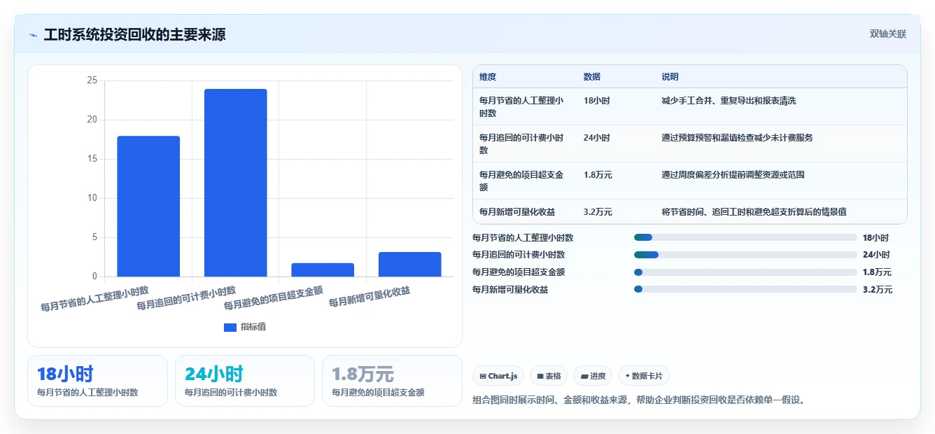Screen dimensions: 935x434
Task: Click the y-axis label 25
Action: click(92, 80)
